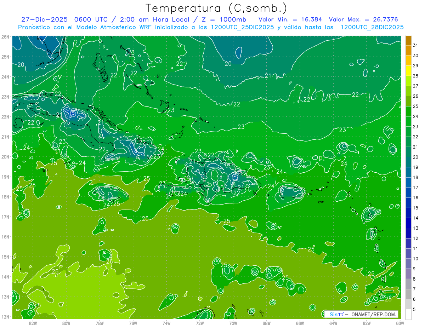Click the 82W longitude axis label

[x=33, y=323]
